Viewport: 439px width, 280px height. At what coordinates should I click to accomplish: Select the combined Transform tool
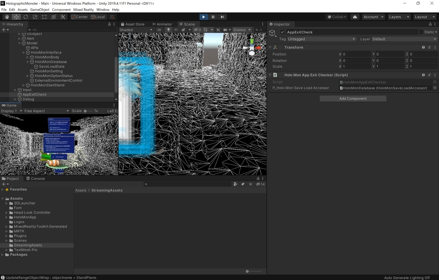(54, 17)
